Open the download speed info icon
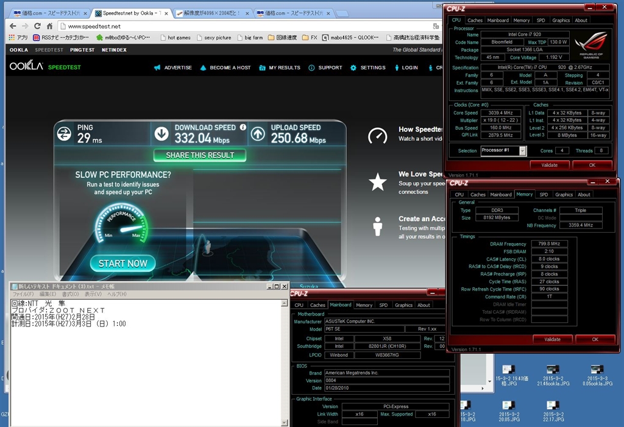This screenshot has width=624, height=427. coord(243,127)
